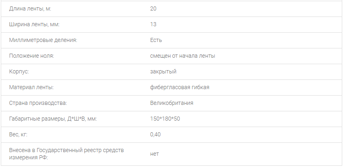This screenshot has height=167, width=343.
Task: Click the 'Материал ленты:' label
Action: pyautogui.click(x=31, y=87)
